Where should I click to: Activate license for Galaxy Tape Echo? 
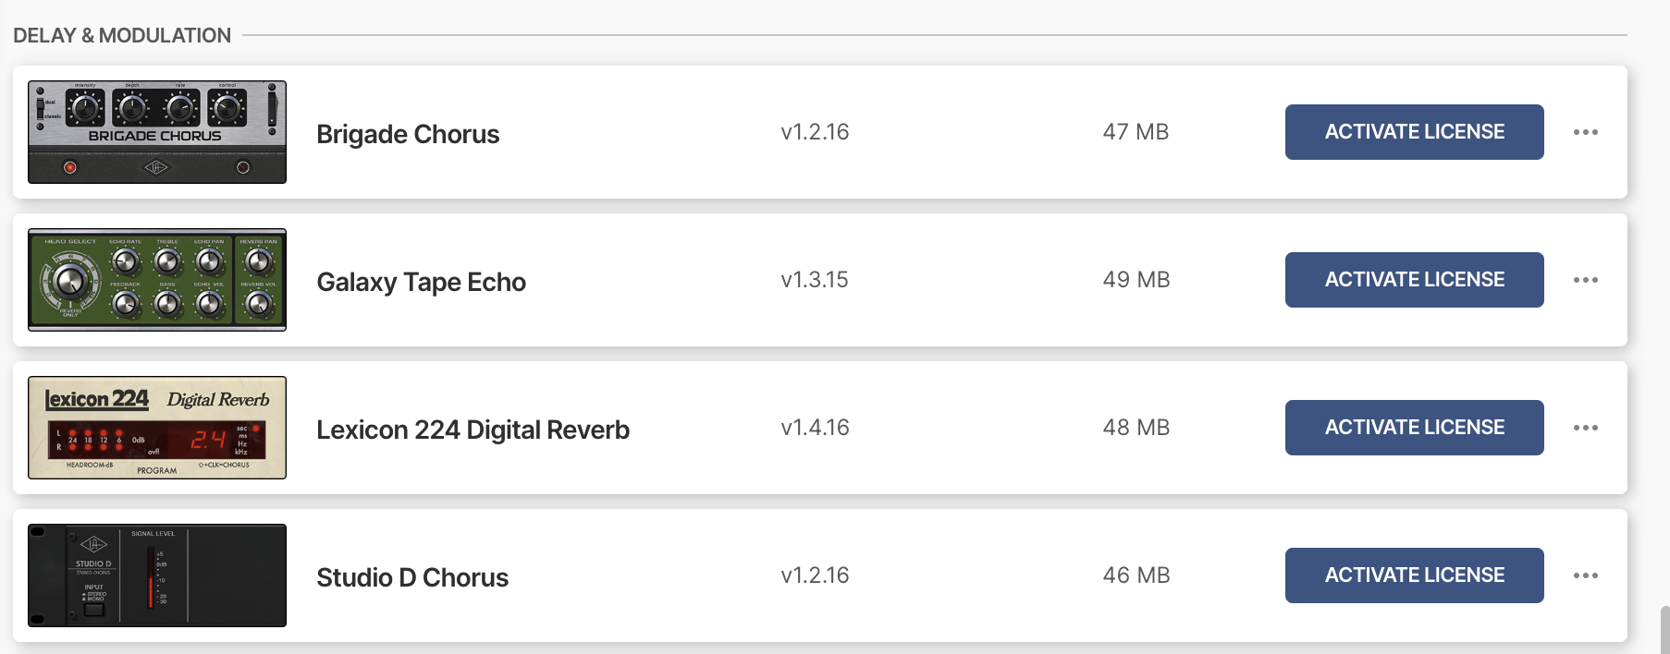[1414, 280]
